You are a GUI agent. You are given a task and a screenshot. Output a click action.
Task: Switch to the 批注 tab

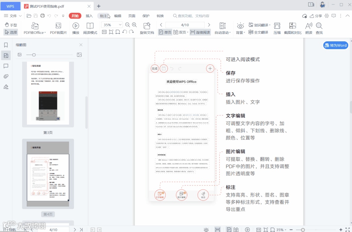click(103, 16)
